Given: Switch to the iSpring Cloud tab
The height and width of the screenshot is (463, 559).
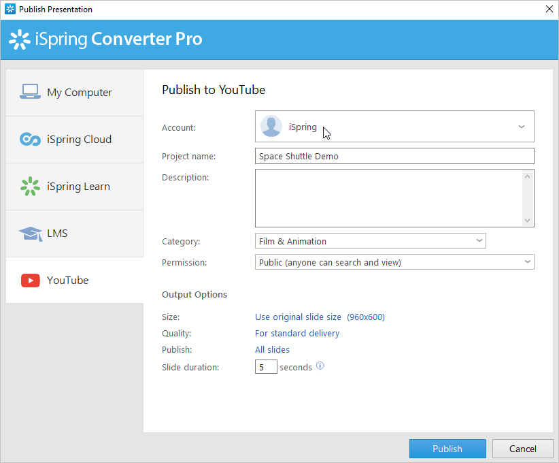Looking at the screenshot, I should [x=75, y=140].
